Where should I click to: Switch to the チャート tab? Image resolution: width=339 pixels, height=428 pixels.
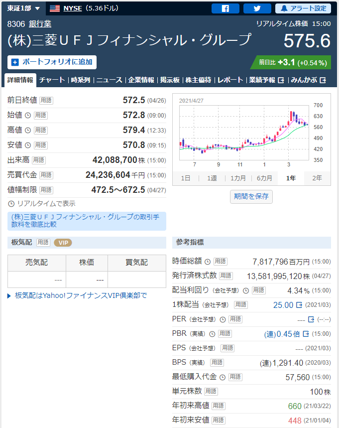coord(52,80)
